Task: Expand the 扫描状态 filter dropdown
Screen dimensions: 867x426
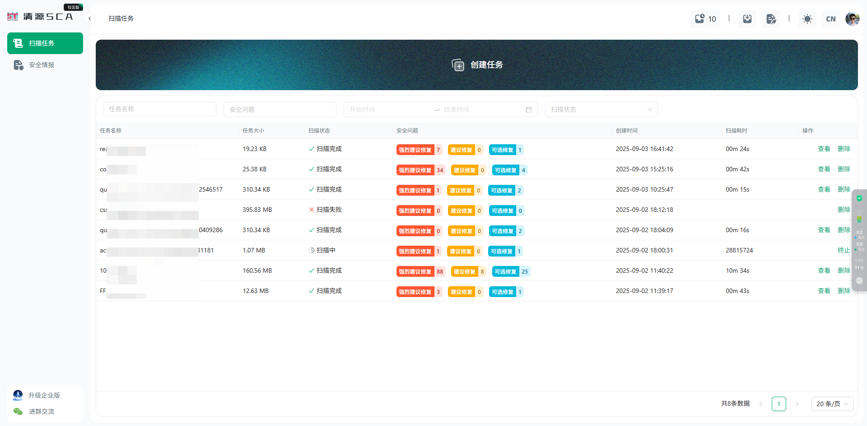Action: coord(601,110)
